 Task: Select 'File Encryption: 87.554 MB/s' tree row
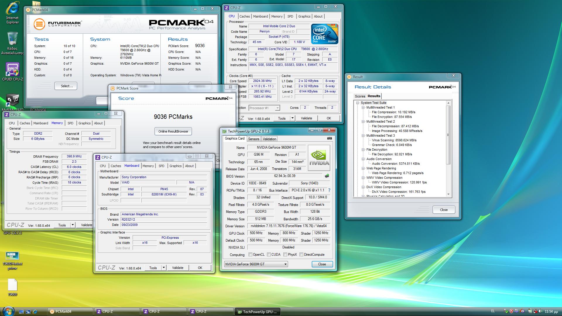[x=392, y=117]
